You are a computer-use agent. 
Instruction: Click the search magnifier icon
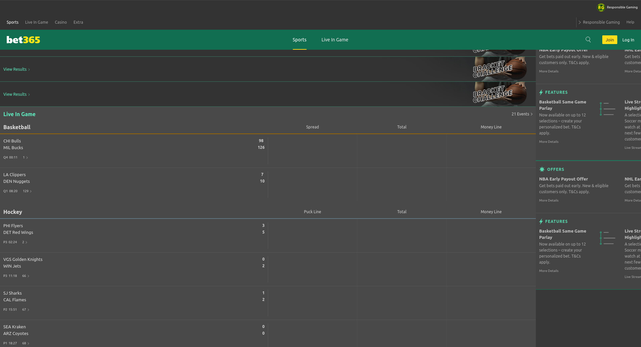(x=588, y=40)
